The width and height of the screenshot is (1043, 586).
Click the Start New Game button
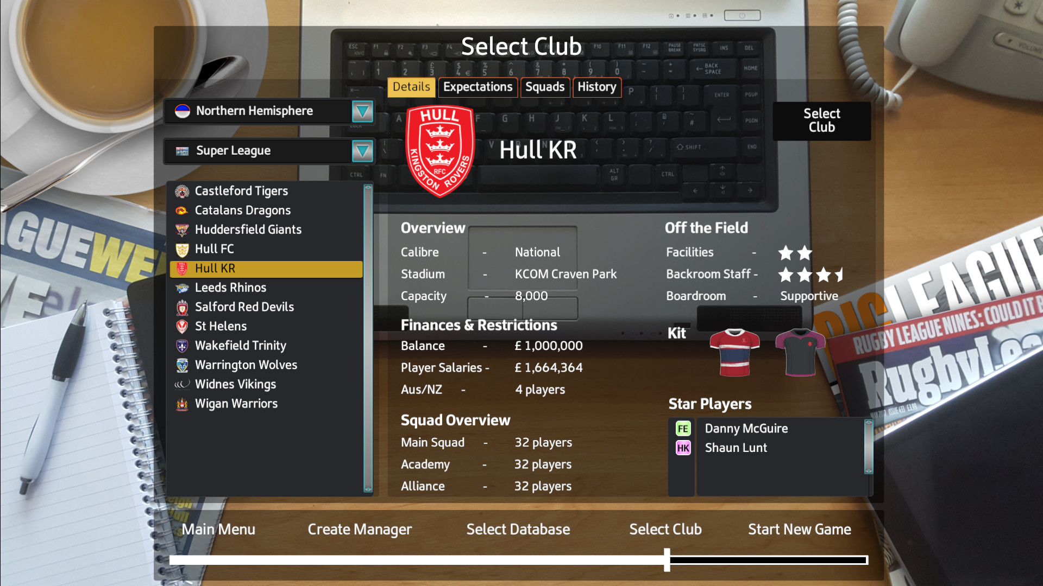(x=800, y=530)
